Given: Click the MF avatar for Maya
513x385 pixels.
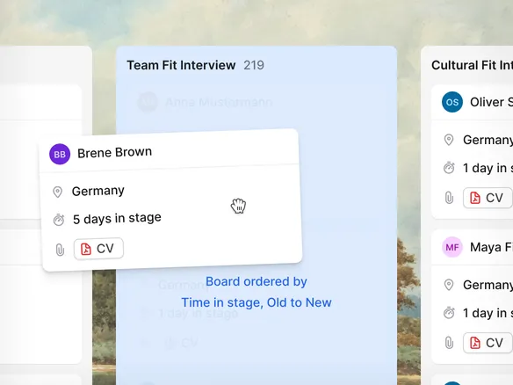Looking at the screenshot, I should (x=452, y=247).
